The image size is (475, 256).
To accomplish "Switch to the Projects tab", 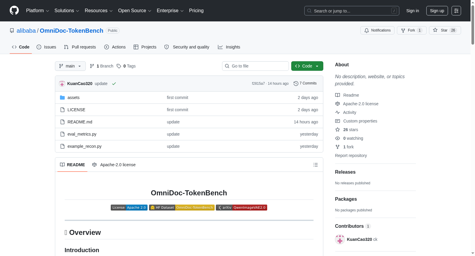I will point(145,47).
